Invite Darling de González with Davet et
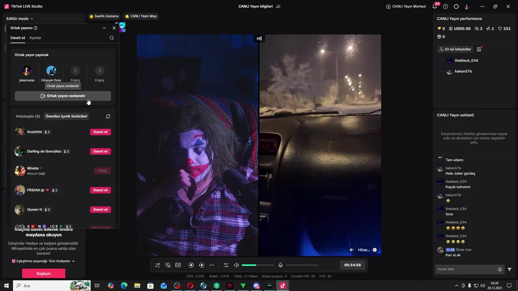Screen dimensions: 518x291 100,152
